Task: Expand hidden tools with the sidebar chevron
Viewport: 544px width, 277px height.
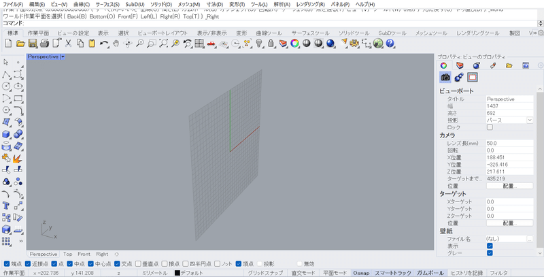Action: pos(21,241)
